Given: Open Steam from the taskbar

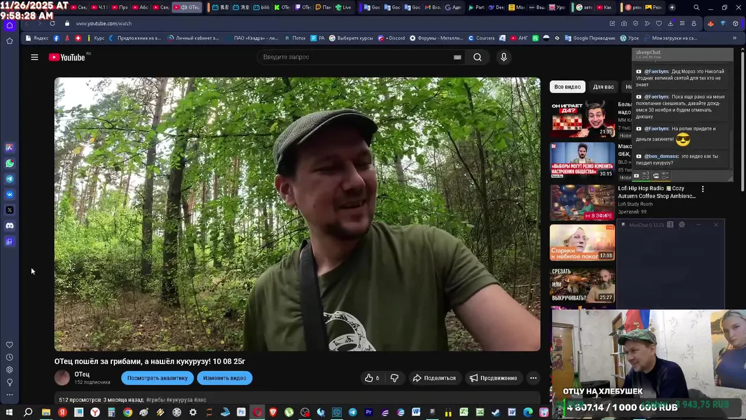Looking at the screenshot, I should click(x=495, y=412).
